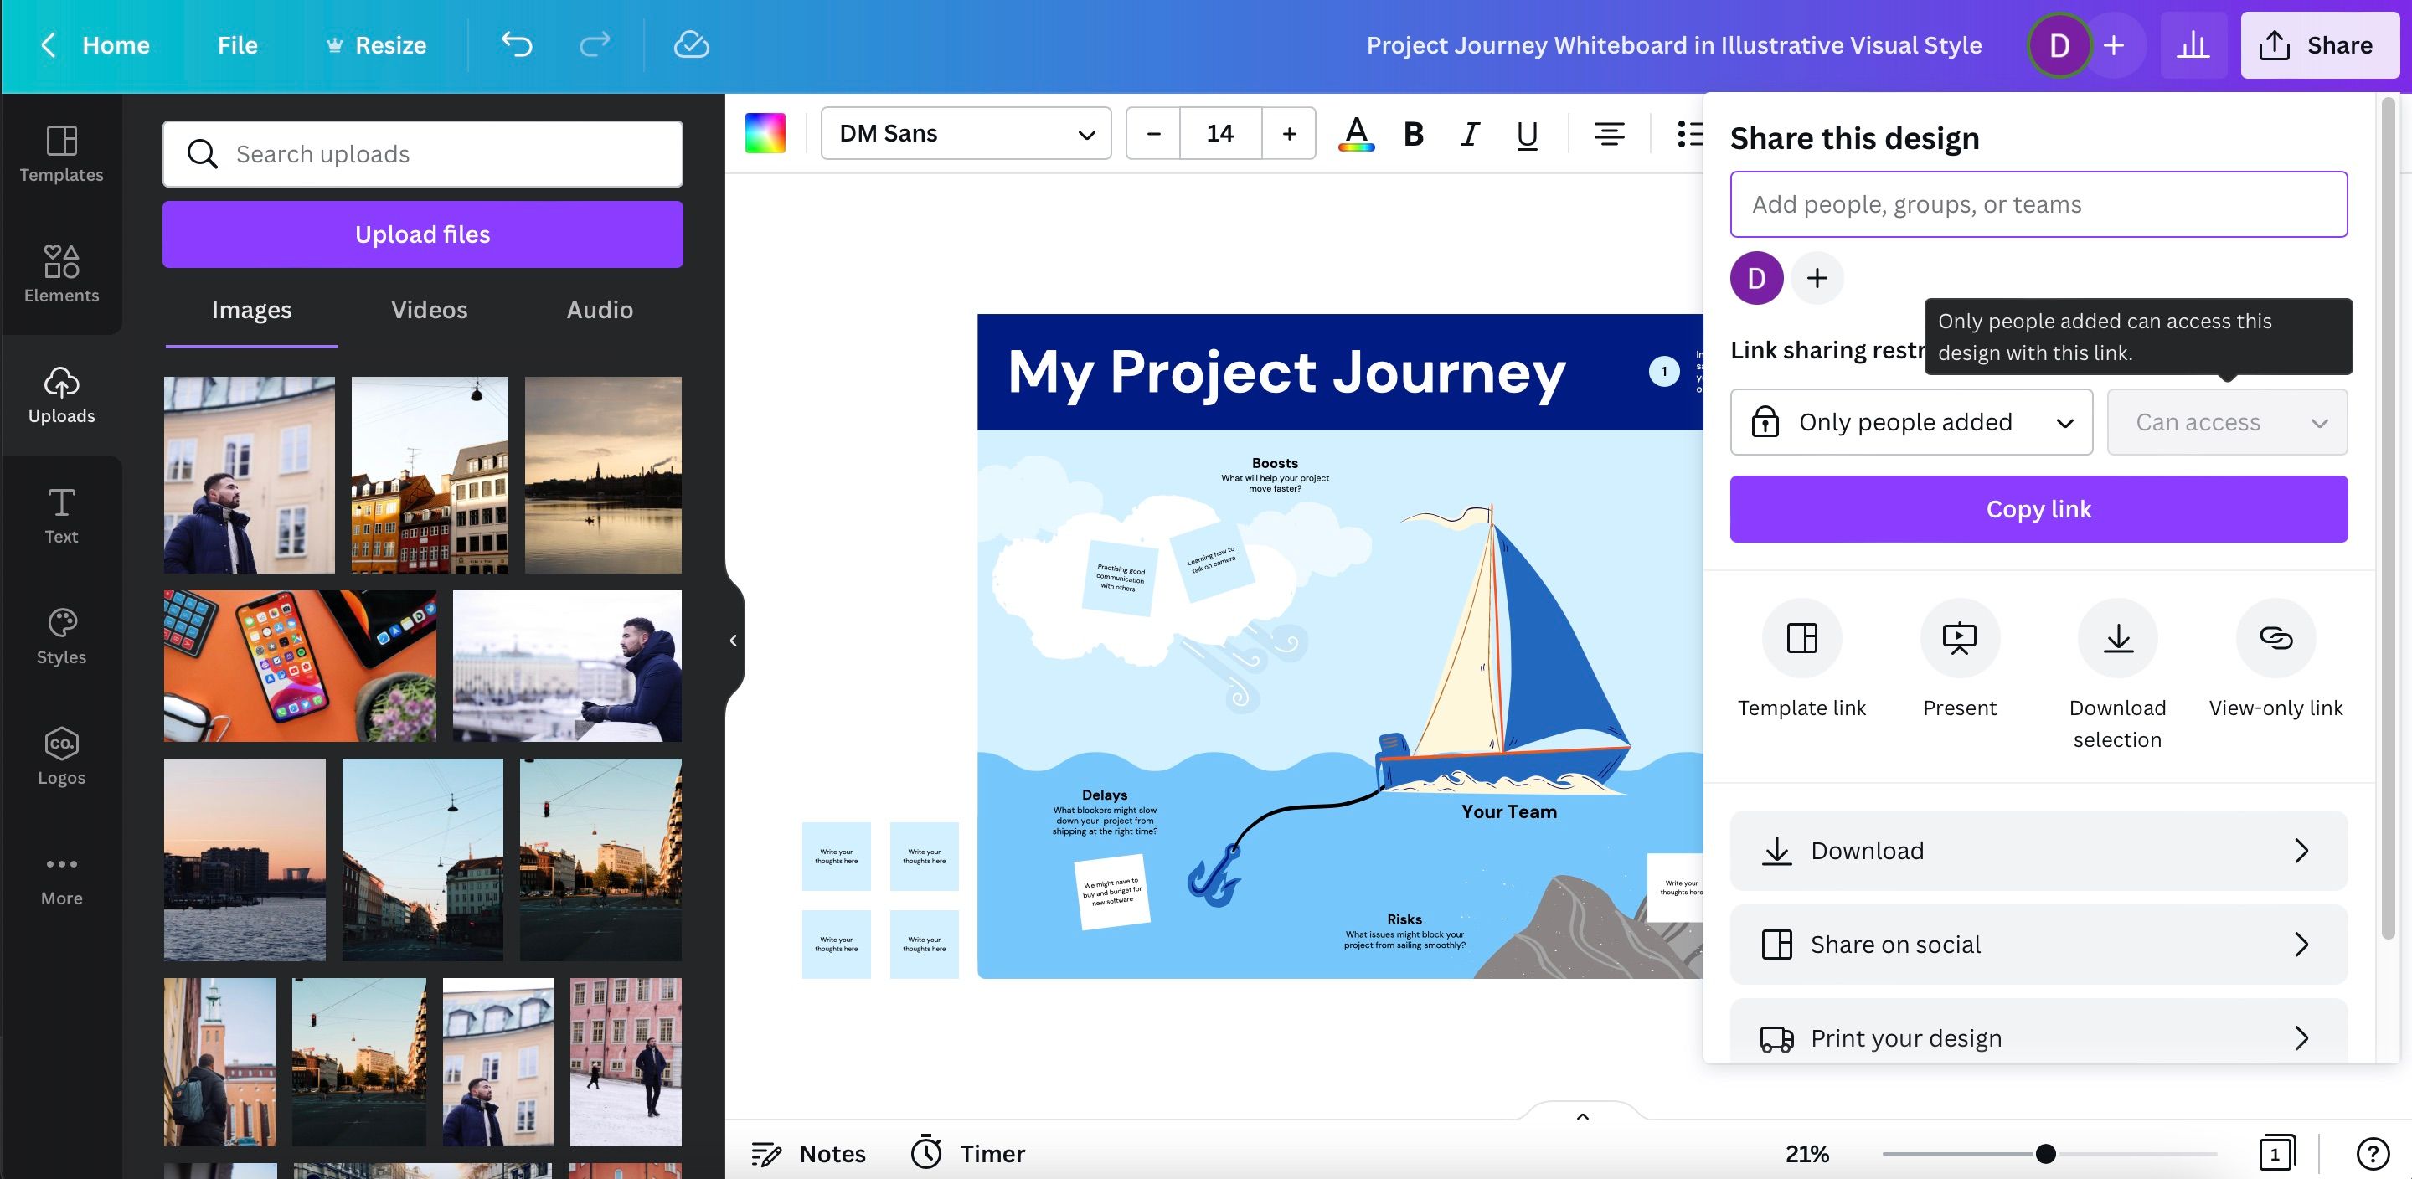The height and width of the screenshot is (1179, 2412).
Task: Expand the Download option row
Action: click(2038, 850)
